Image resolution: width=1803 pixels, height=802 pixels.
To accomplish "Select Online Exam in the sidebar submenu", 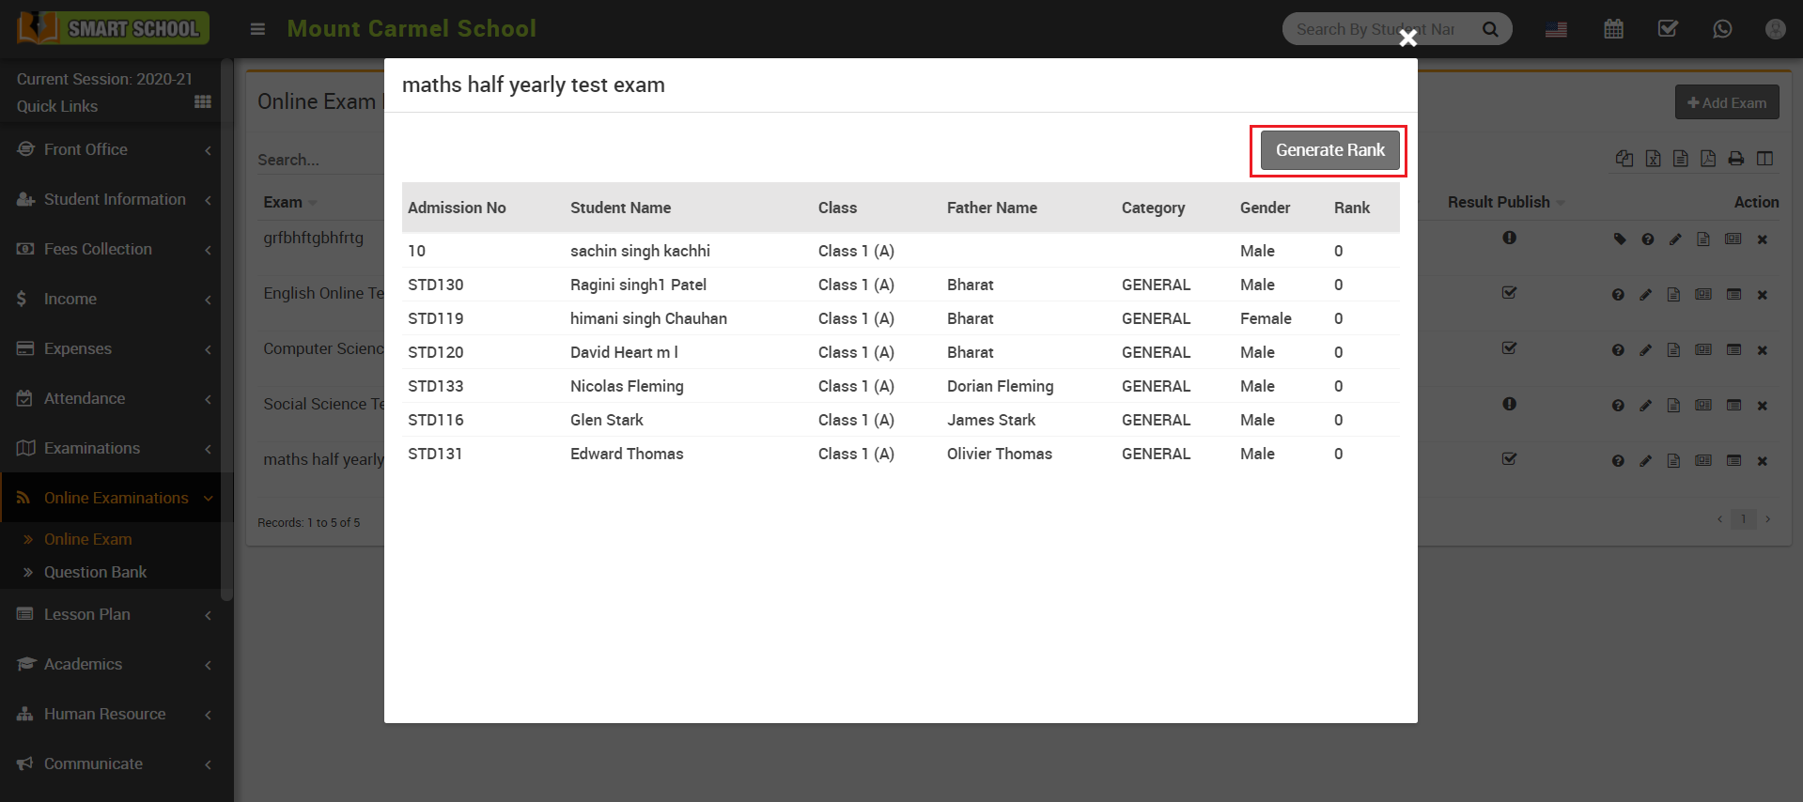I will tap(87, 539).
